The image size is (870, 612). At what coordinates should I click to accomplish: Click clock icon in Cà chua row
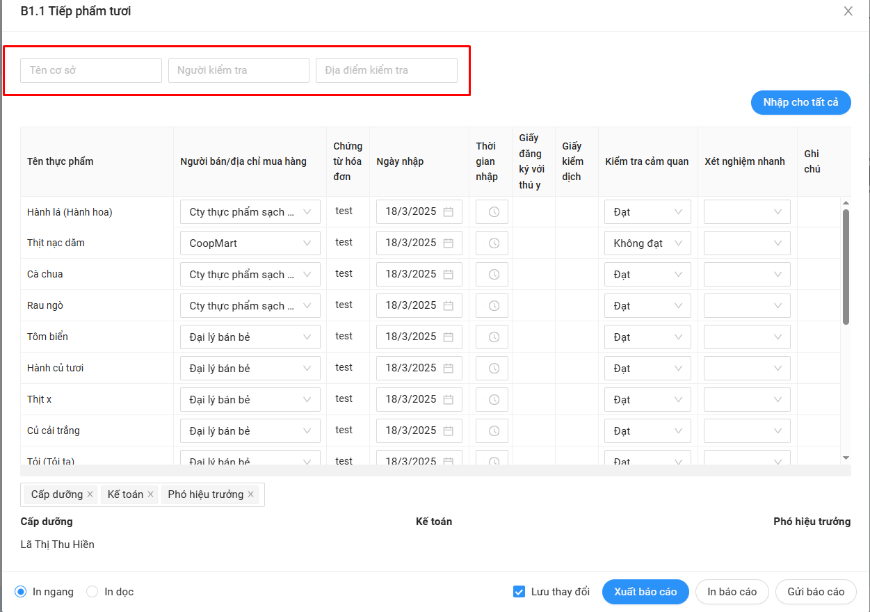(493, 275)
